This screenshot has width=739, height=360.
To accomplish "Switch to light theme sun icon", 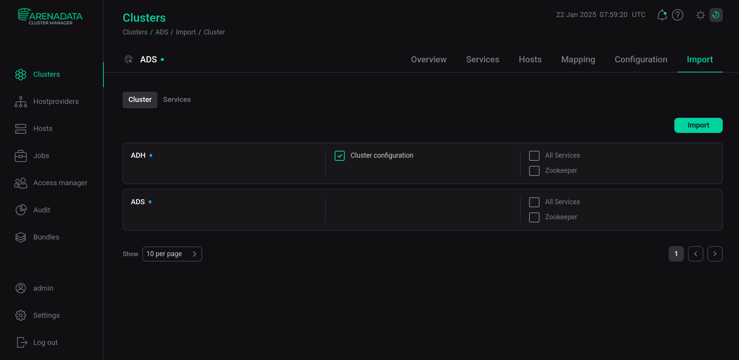I will coord(700,15).
